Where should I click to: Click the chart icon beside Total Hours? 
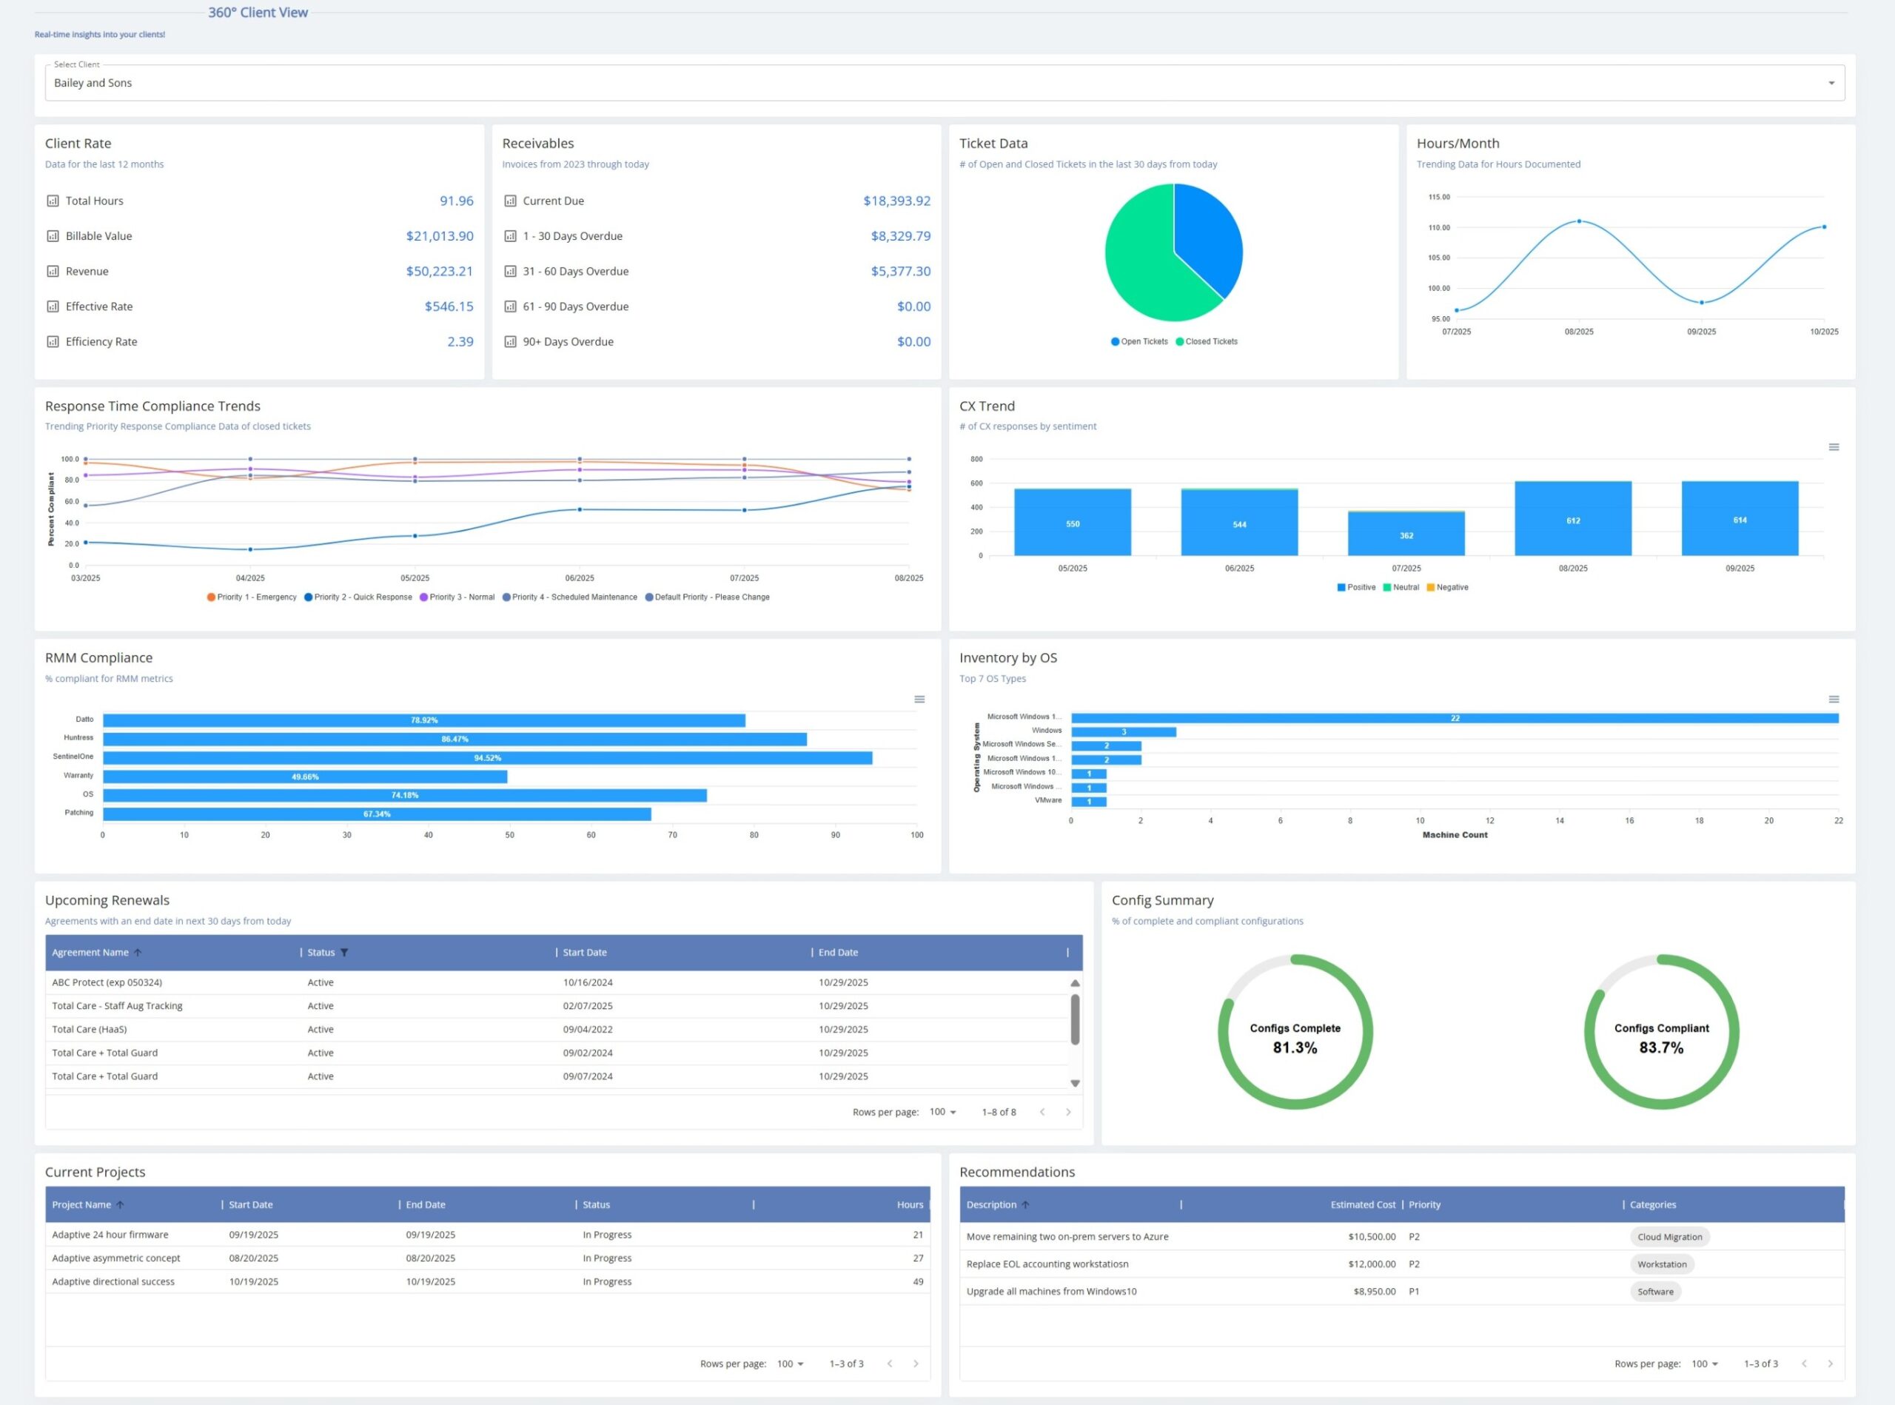tap(53, 201)
